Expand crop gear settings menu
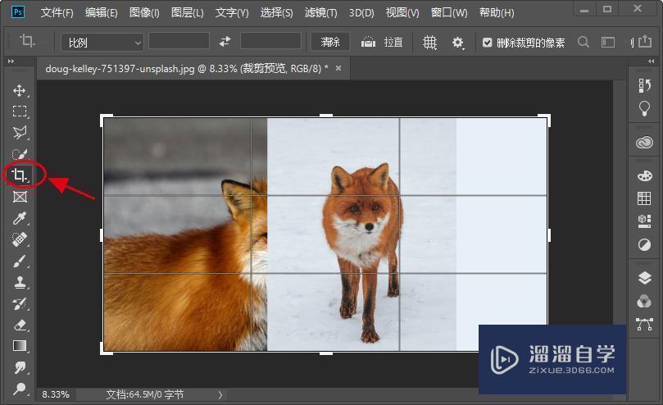Screen dimensions: 663x405 point(457,42)
